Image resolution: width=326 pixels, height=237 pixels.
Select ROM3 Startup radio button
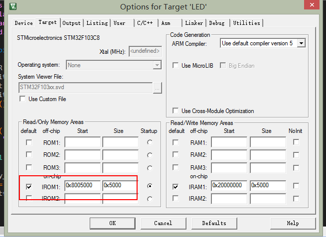coord(150,168)
